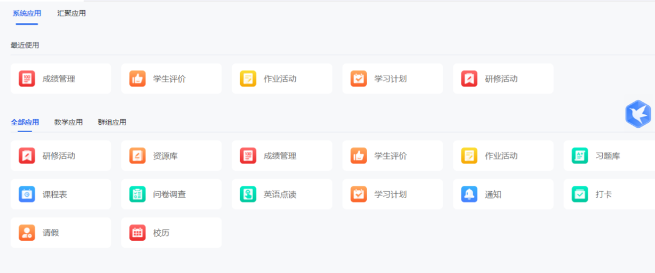Viewport: 655px width, 273px height.
Task: Click the 打卡 text label
Action: (603, 195)
